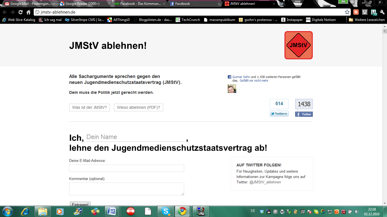387x217 pixels.
Task: Launch Internet Explorer from the taskbar
Action: (25, 211)
